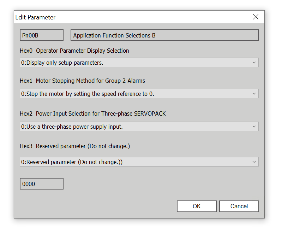Viewport: 282px width, 233px height.
Task: Click the Pn00B parameter number field
Action: click(x=41, y=35)
